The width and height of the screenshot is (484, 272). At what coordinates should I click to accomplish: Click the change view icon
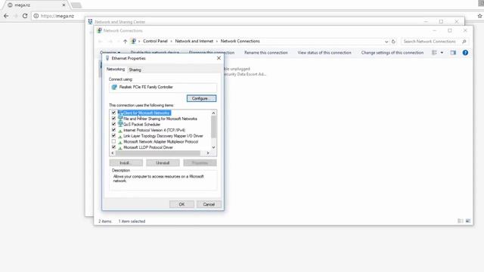point(434,53)
